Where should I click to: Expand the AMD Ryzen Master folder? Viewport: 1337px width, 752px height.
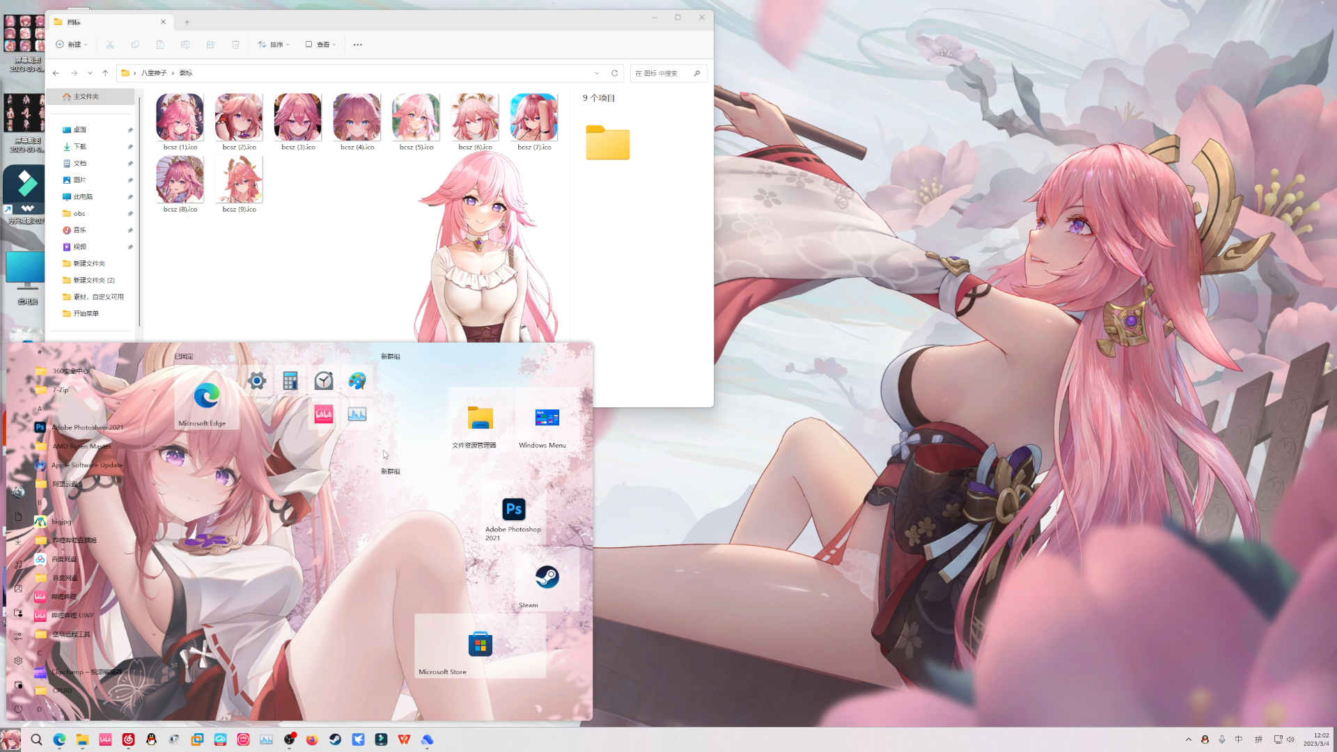81,446
